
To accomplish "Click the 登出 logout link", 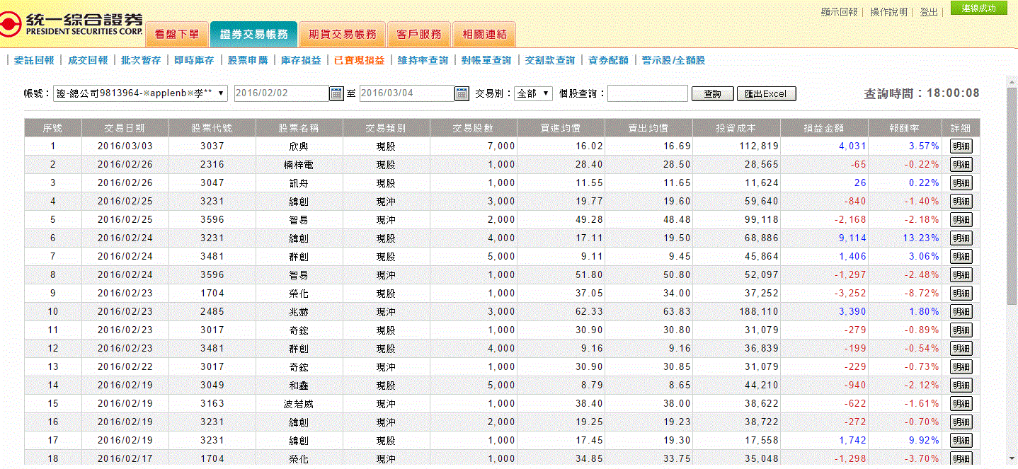I will pyautogui.click(x=929, y=12).
